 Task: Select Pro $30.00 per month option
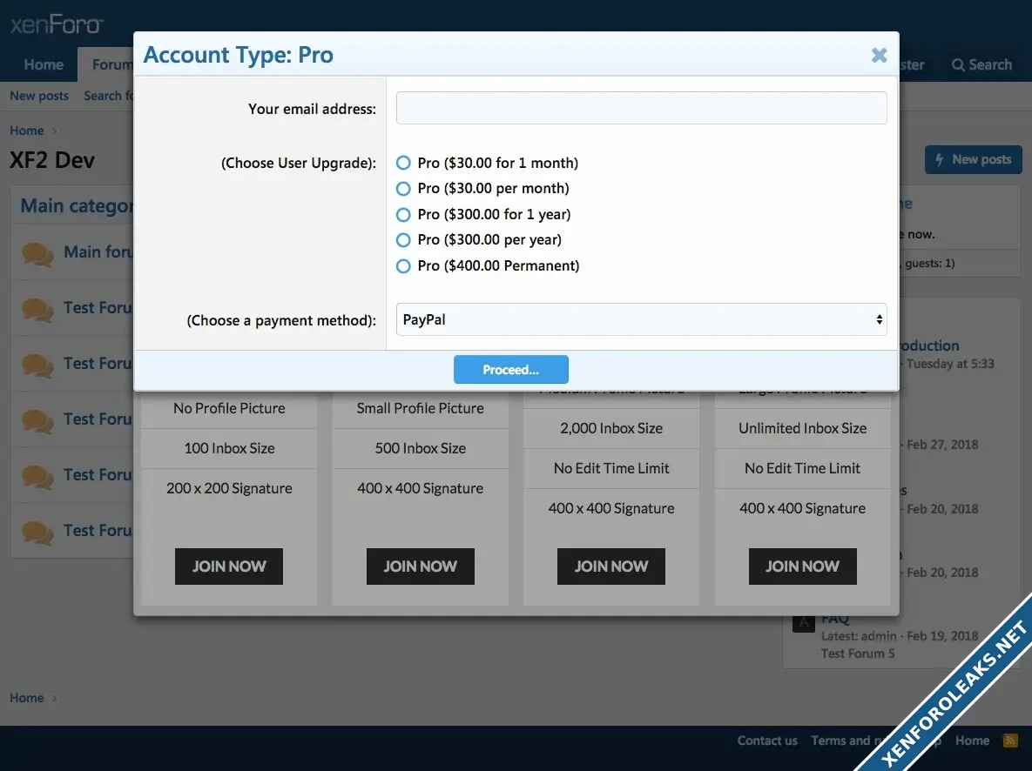[403, 189]
